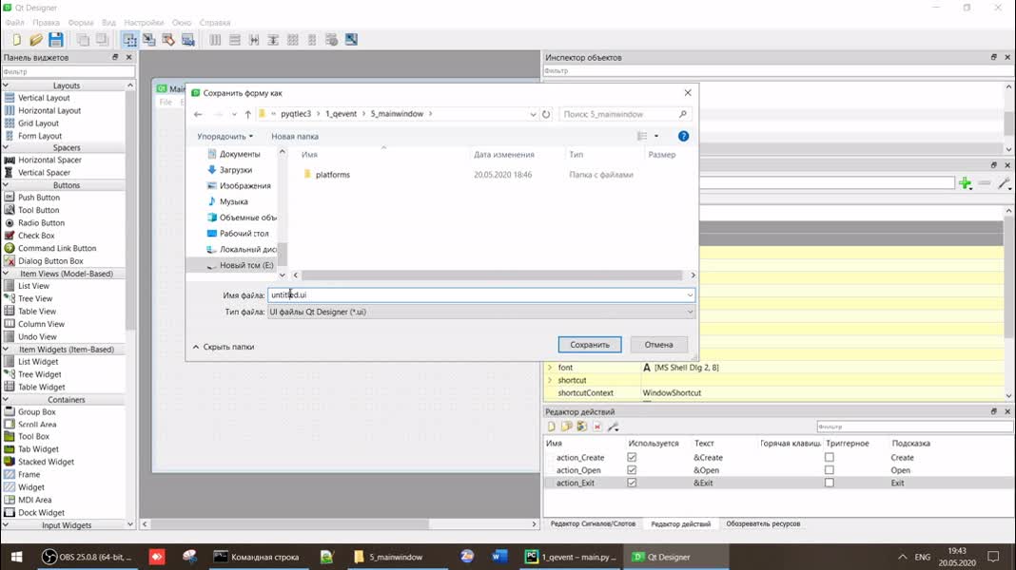The height and width of the screenshot is (570, 1016).
Task: Click red delete action icon in the action editor
Action: click(x=597, y=427)
